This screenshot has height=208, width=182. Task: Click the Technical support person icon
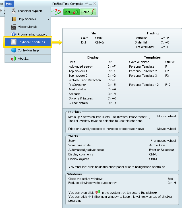[13, 11]
